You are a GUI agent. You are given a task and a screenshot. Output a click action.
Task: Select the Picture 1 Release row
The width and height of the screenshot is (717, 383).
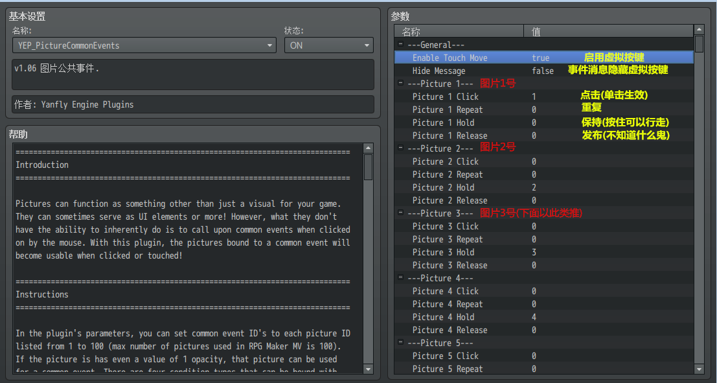click(544, 135)
